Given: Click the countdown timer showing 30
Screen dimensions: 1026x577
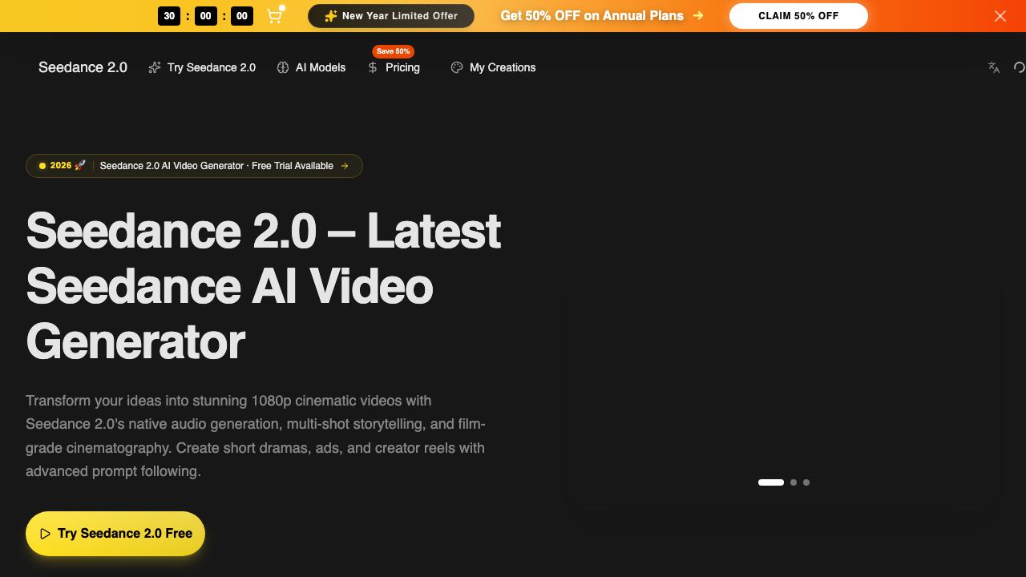Looking at the screenshot, I should click(x=169, y=16).
